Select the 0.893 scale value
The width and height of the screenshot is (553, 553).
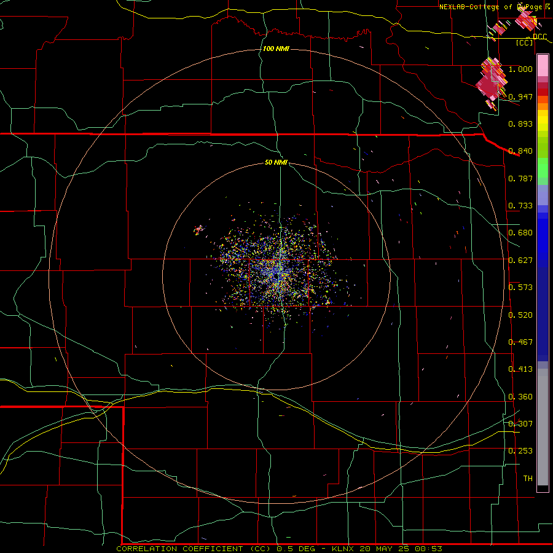click(x=520, y=124)
